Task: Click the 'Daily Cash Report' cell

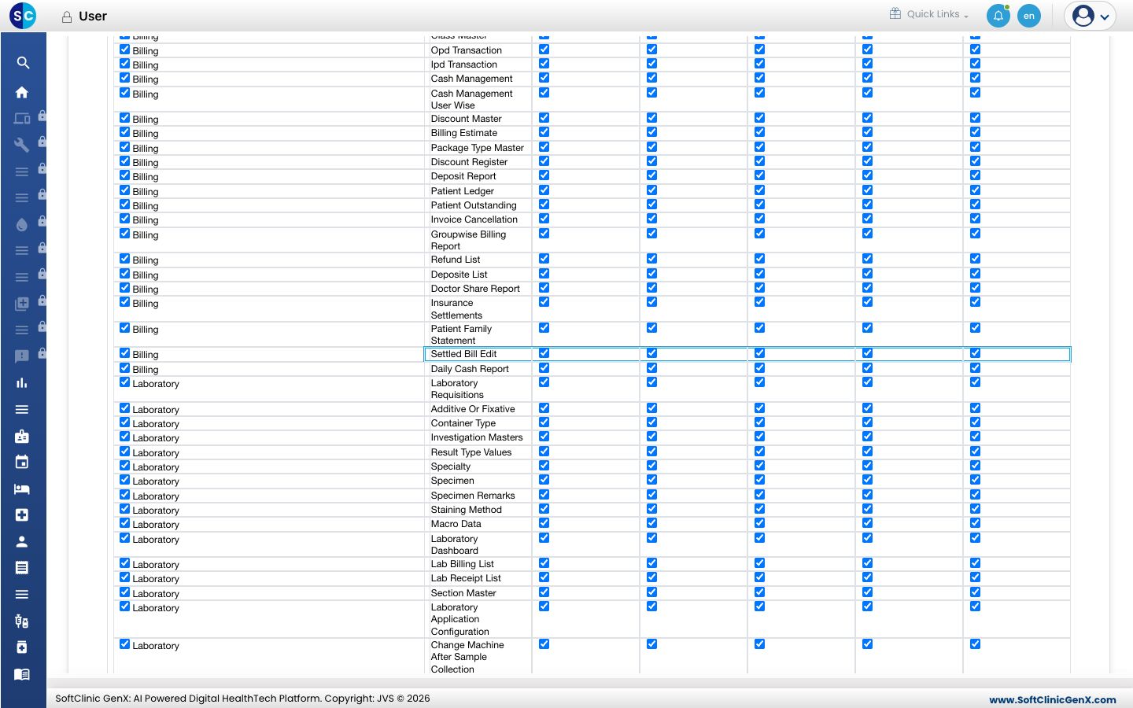Action: point(478,369)
